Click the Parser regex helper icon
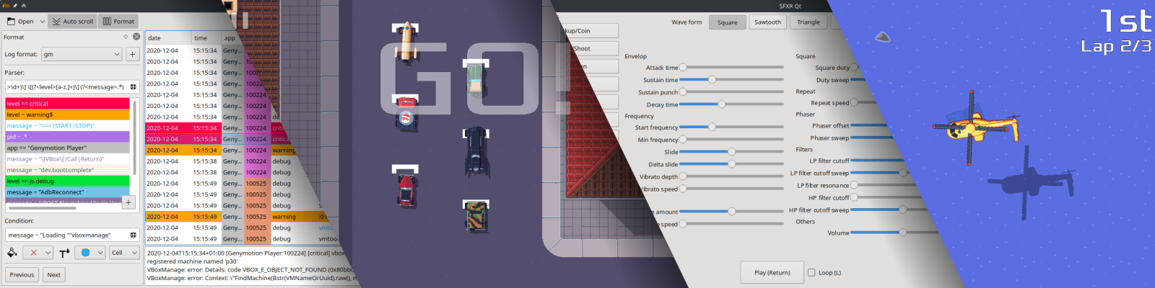 (x=133, y=87)
